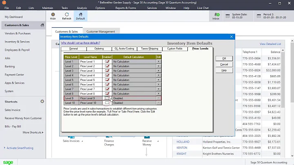
Task: Click Receive Money from Customer shortcut
Action: (x=23, y=118)
